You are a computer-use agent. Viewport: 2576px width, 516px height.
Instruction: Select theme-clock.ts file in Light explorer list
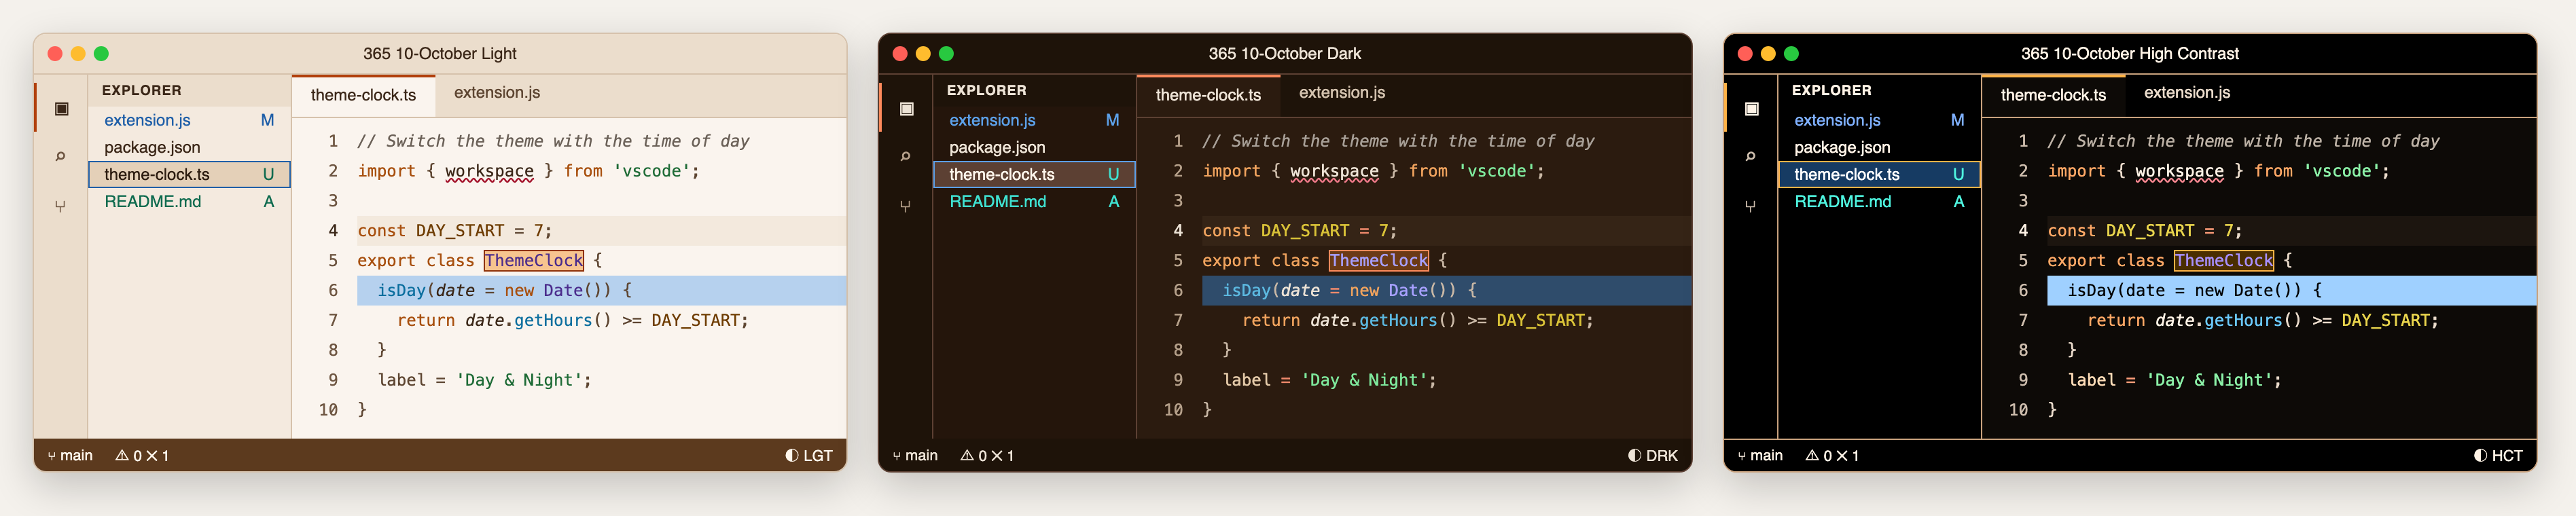coord(189,174)
